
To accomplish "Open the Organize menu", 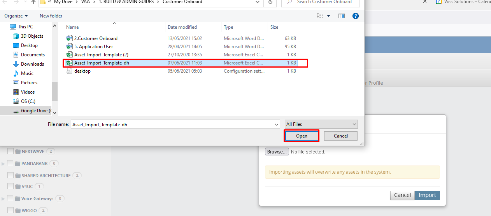I will click(x=16, y=16).
